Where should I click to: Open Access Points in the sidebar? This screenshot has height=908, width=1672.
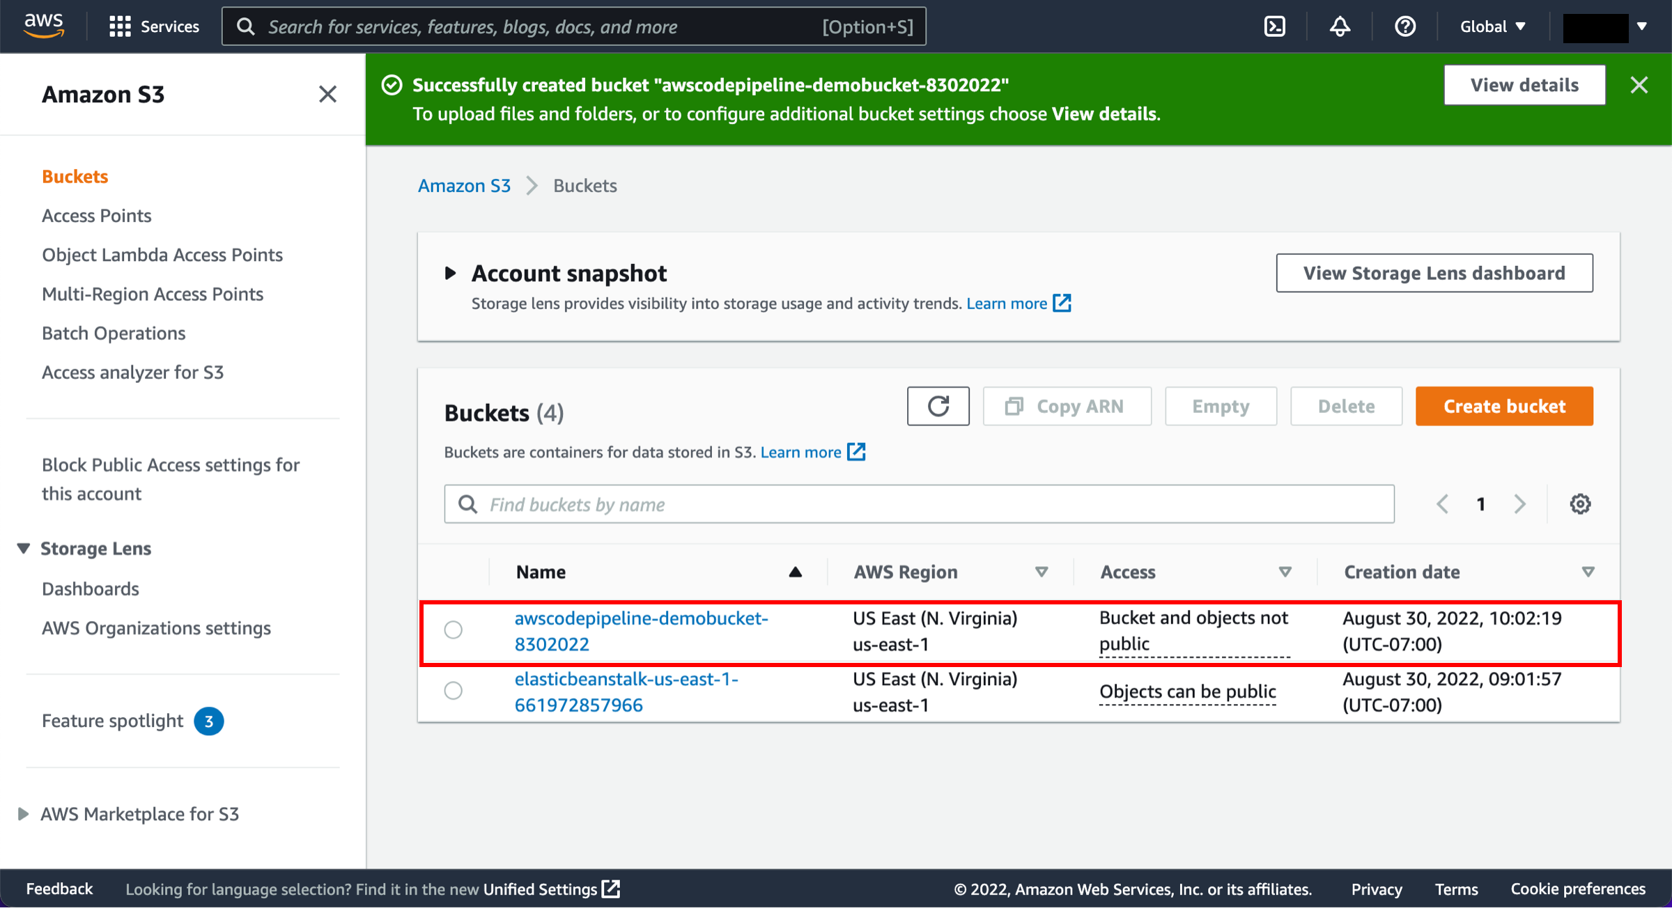coord(97,215)
